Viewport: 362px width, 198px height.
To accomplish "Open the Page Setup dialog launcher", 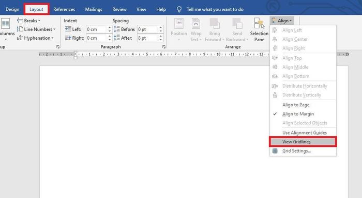I will coord(58,47).
